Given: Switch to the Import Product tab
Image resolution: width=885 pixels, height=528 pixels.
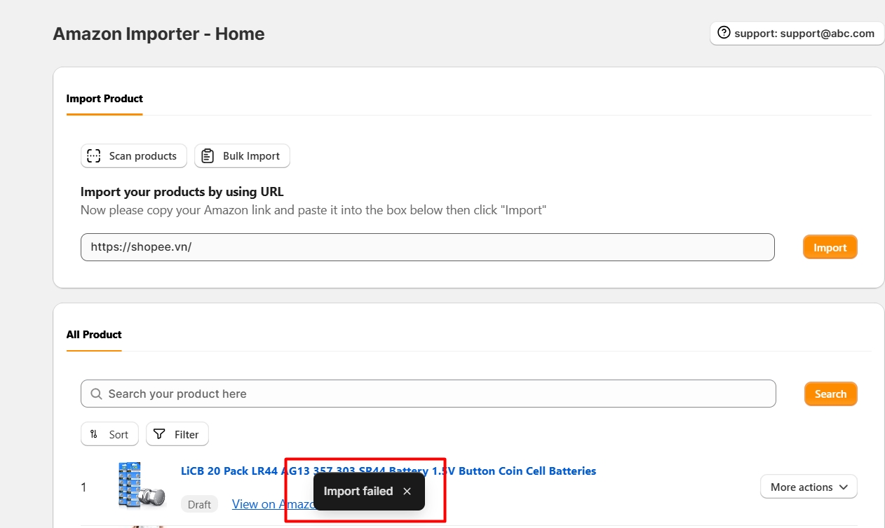Looking at the screenshot, I should click(x=104, y=99).
